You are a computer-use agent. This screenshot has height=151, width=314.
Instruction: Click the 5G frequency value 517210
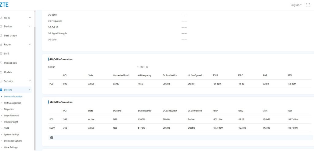[142, 128]
